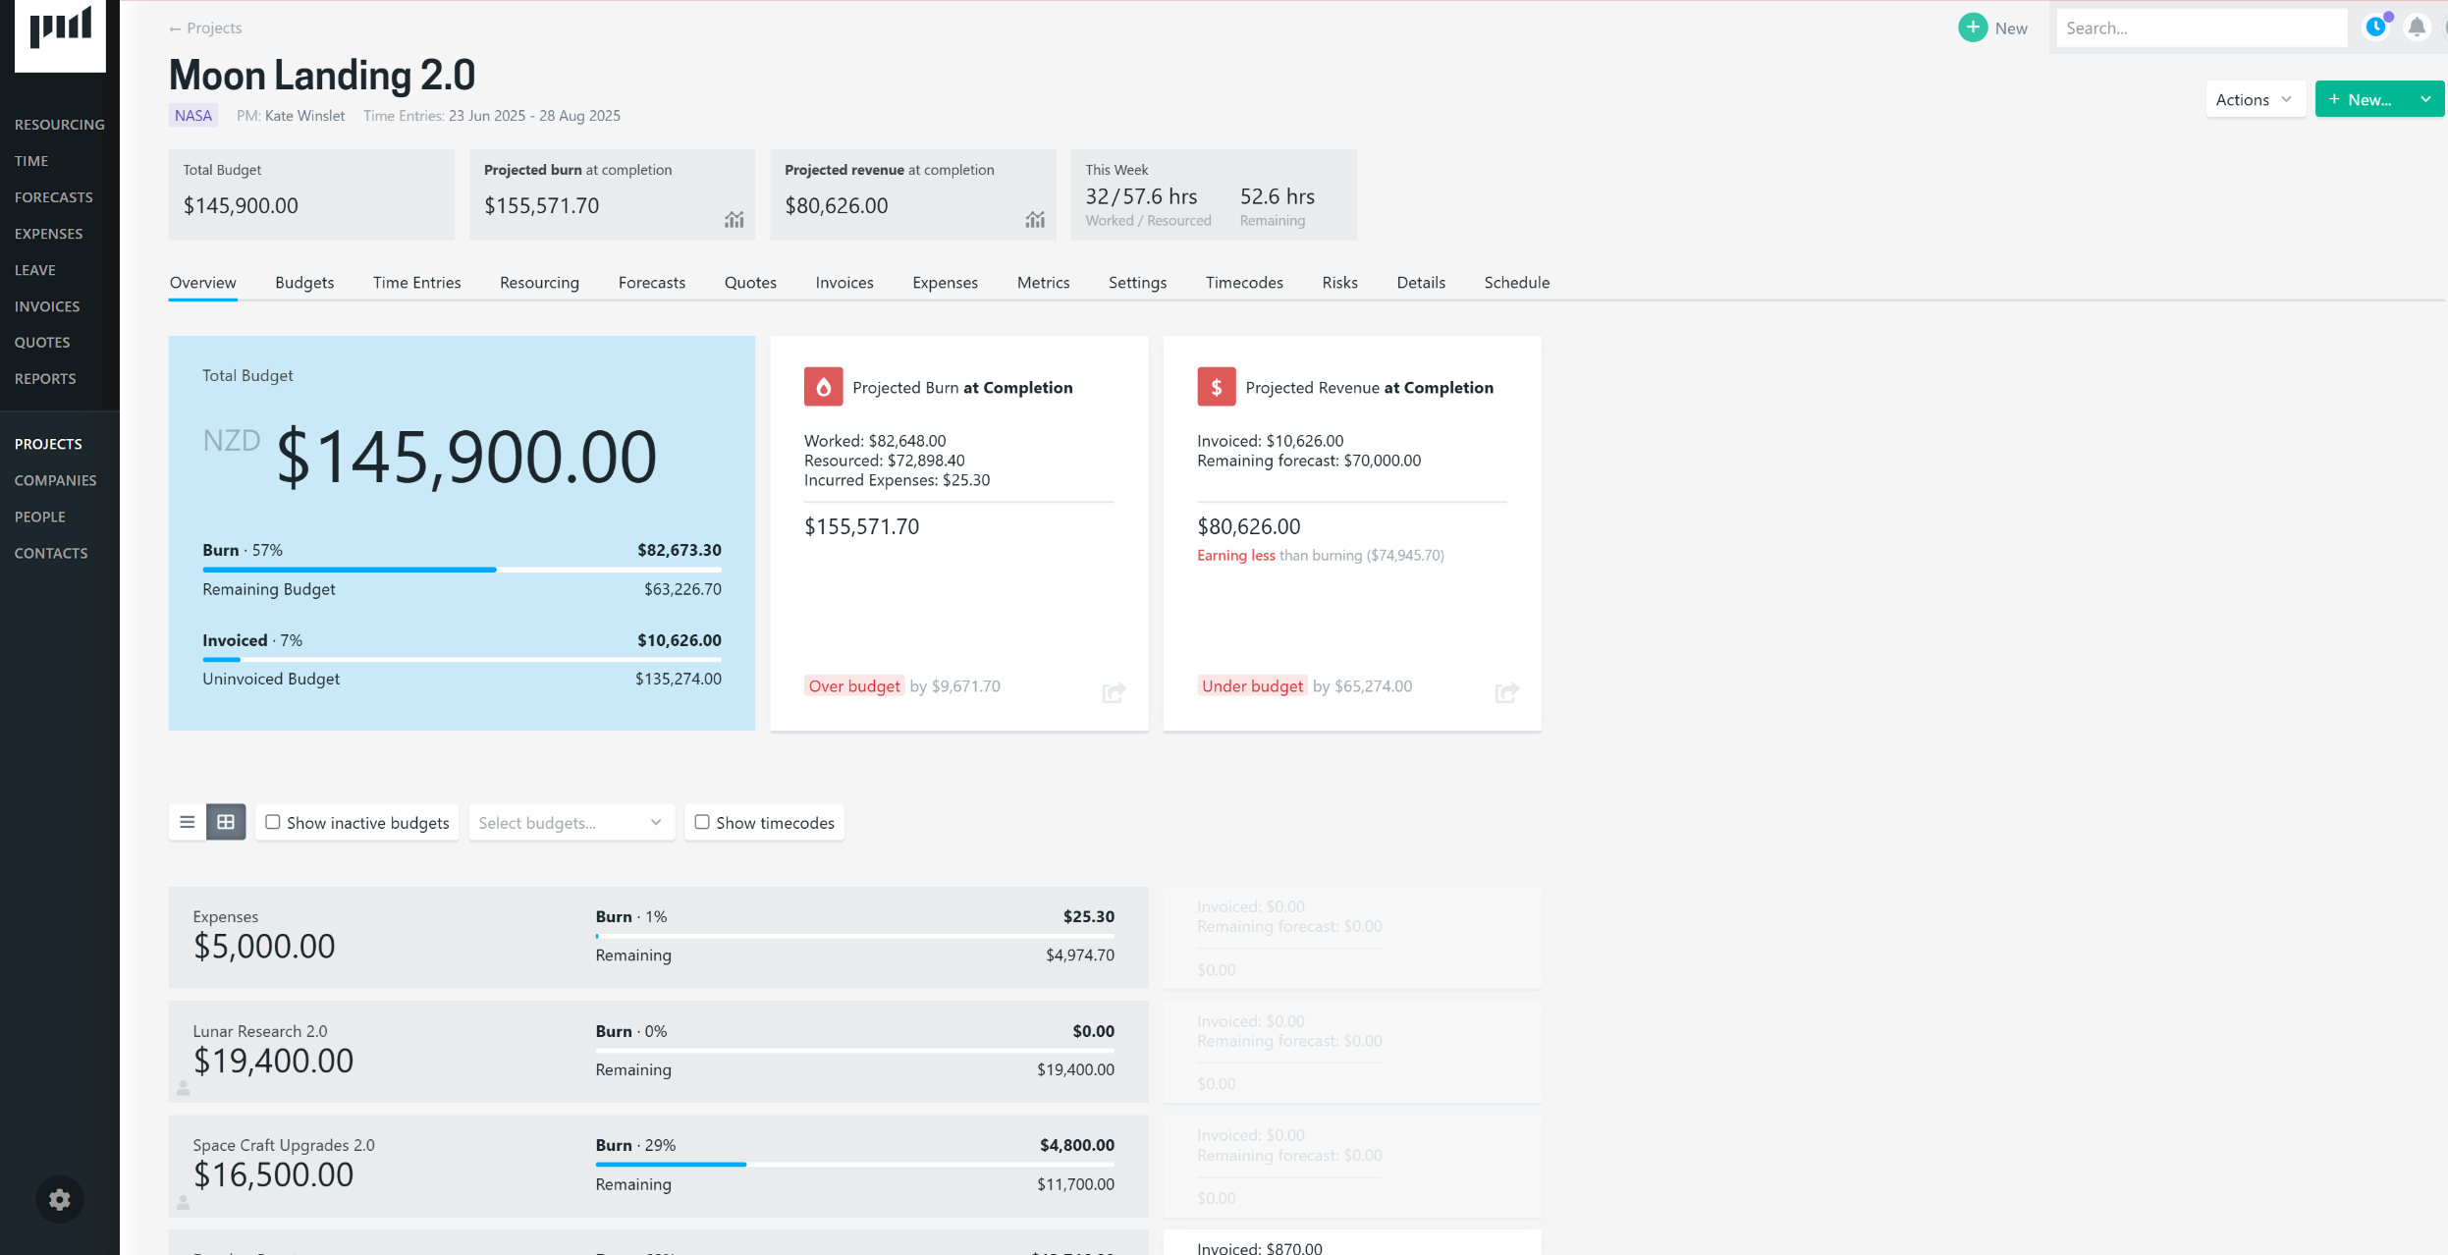Open the Select budgets dropdown
2448x1255 pixels.
pos(571,822)
